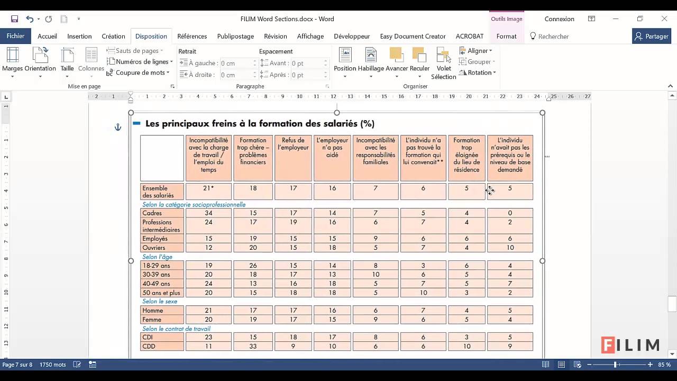
Task: Click the object anchor icon beside the title
Action: 118,127
